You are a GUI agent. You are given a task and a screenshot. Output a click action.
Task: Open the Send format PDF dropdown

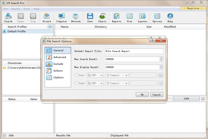coord(95,83)
